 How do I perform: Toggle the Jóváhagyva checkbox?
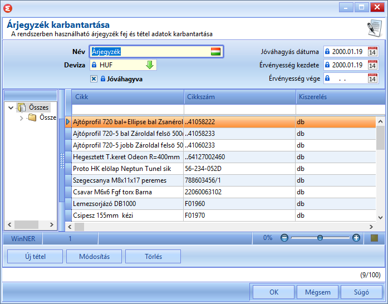coord(94,79)
